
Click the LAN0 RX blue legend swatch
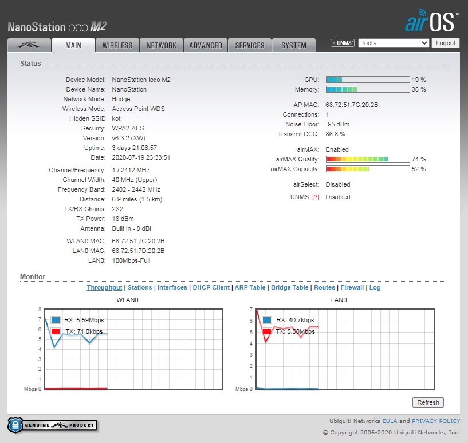(x=267, y=320)
